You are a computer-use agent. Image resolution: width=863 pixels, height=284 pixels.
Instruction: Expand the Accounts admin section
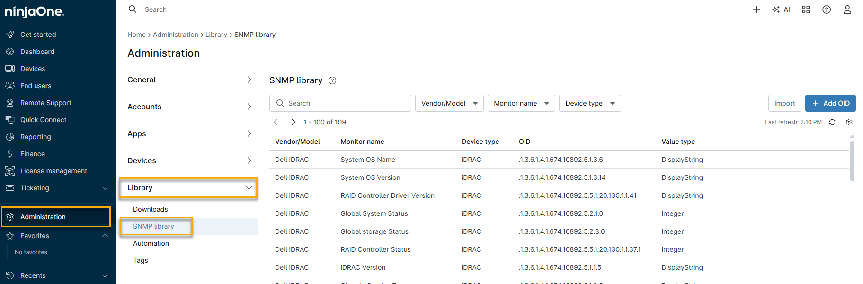click(x=187, y=106)
